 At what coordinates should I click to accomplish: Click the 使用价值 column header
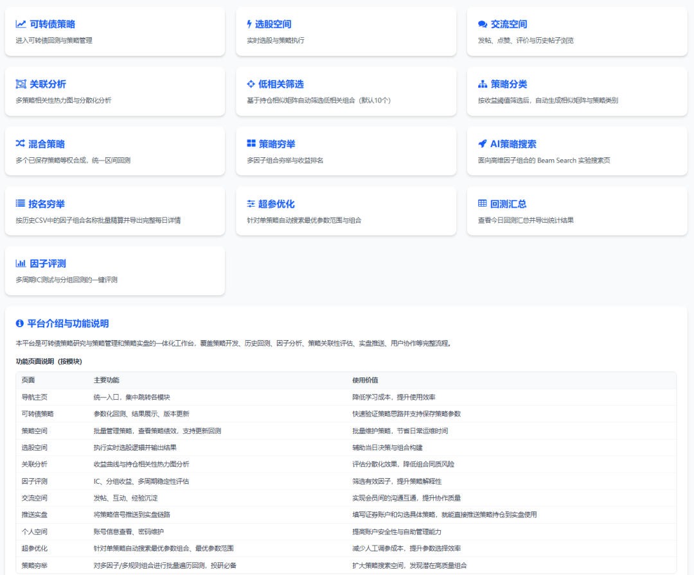tap(365, 380)
